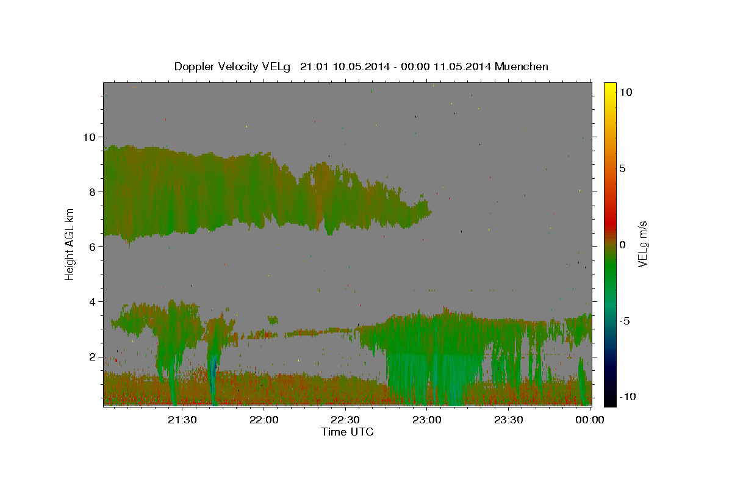
Task: Click the "Height AGL km" axis label
Action: (x=70, y=244)
